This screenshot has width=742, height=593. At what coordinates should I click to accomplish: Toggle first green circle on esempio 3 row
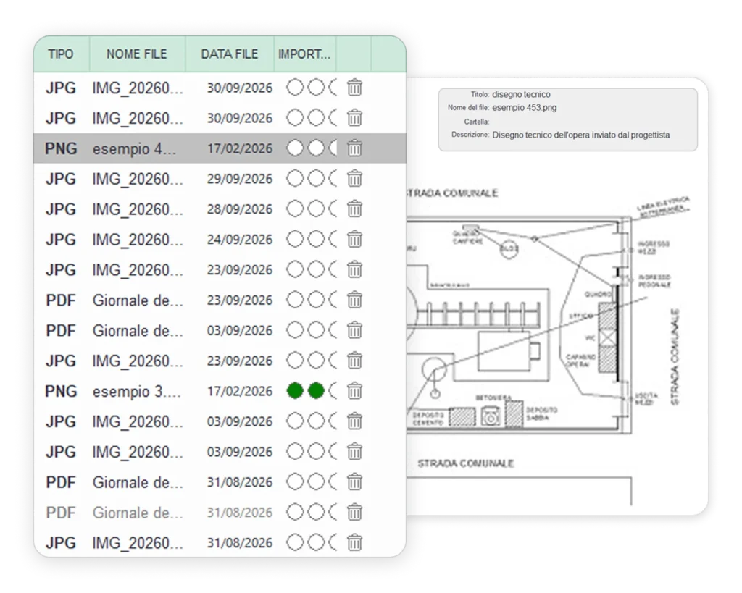[x=295, y=390]
